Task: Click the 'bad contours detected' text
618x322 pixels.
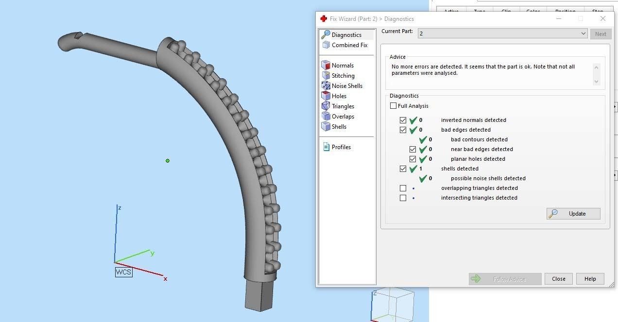Action: [479, 139]
